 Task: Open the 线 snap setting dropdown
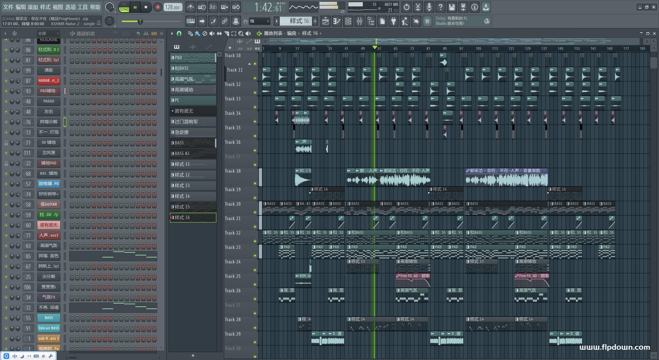(x=259, y=21)
